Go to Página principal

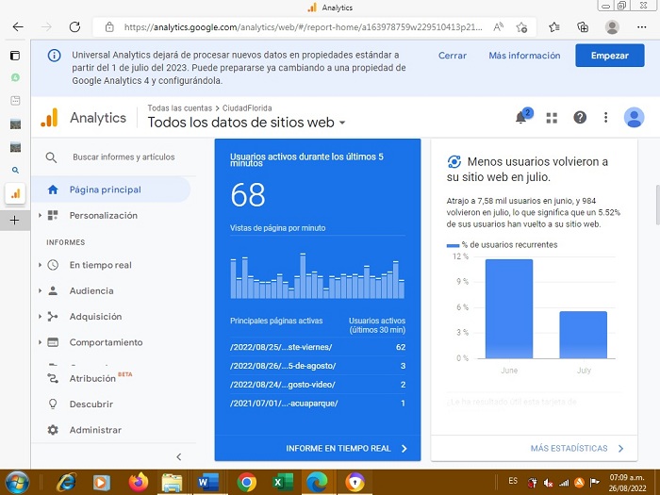click(111, 190)
